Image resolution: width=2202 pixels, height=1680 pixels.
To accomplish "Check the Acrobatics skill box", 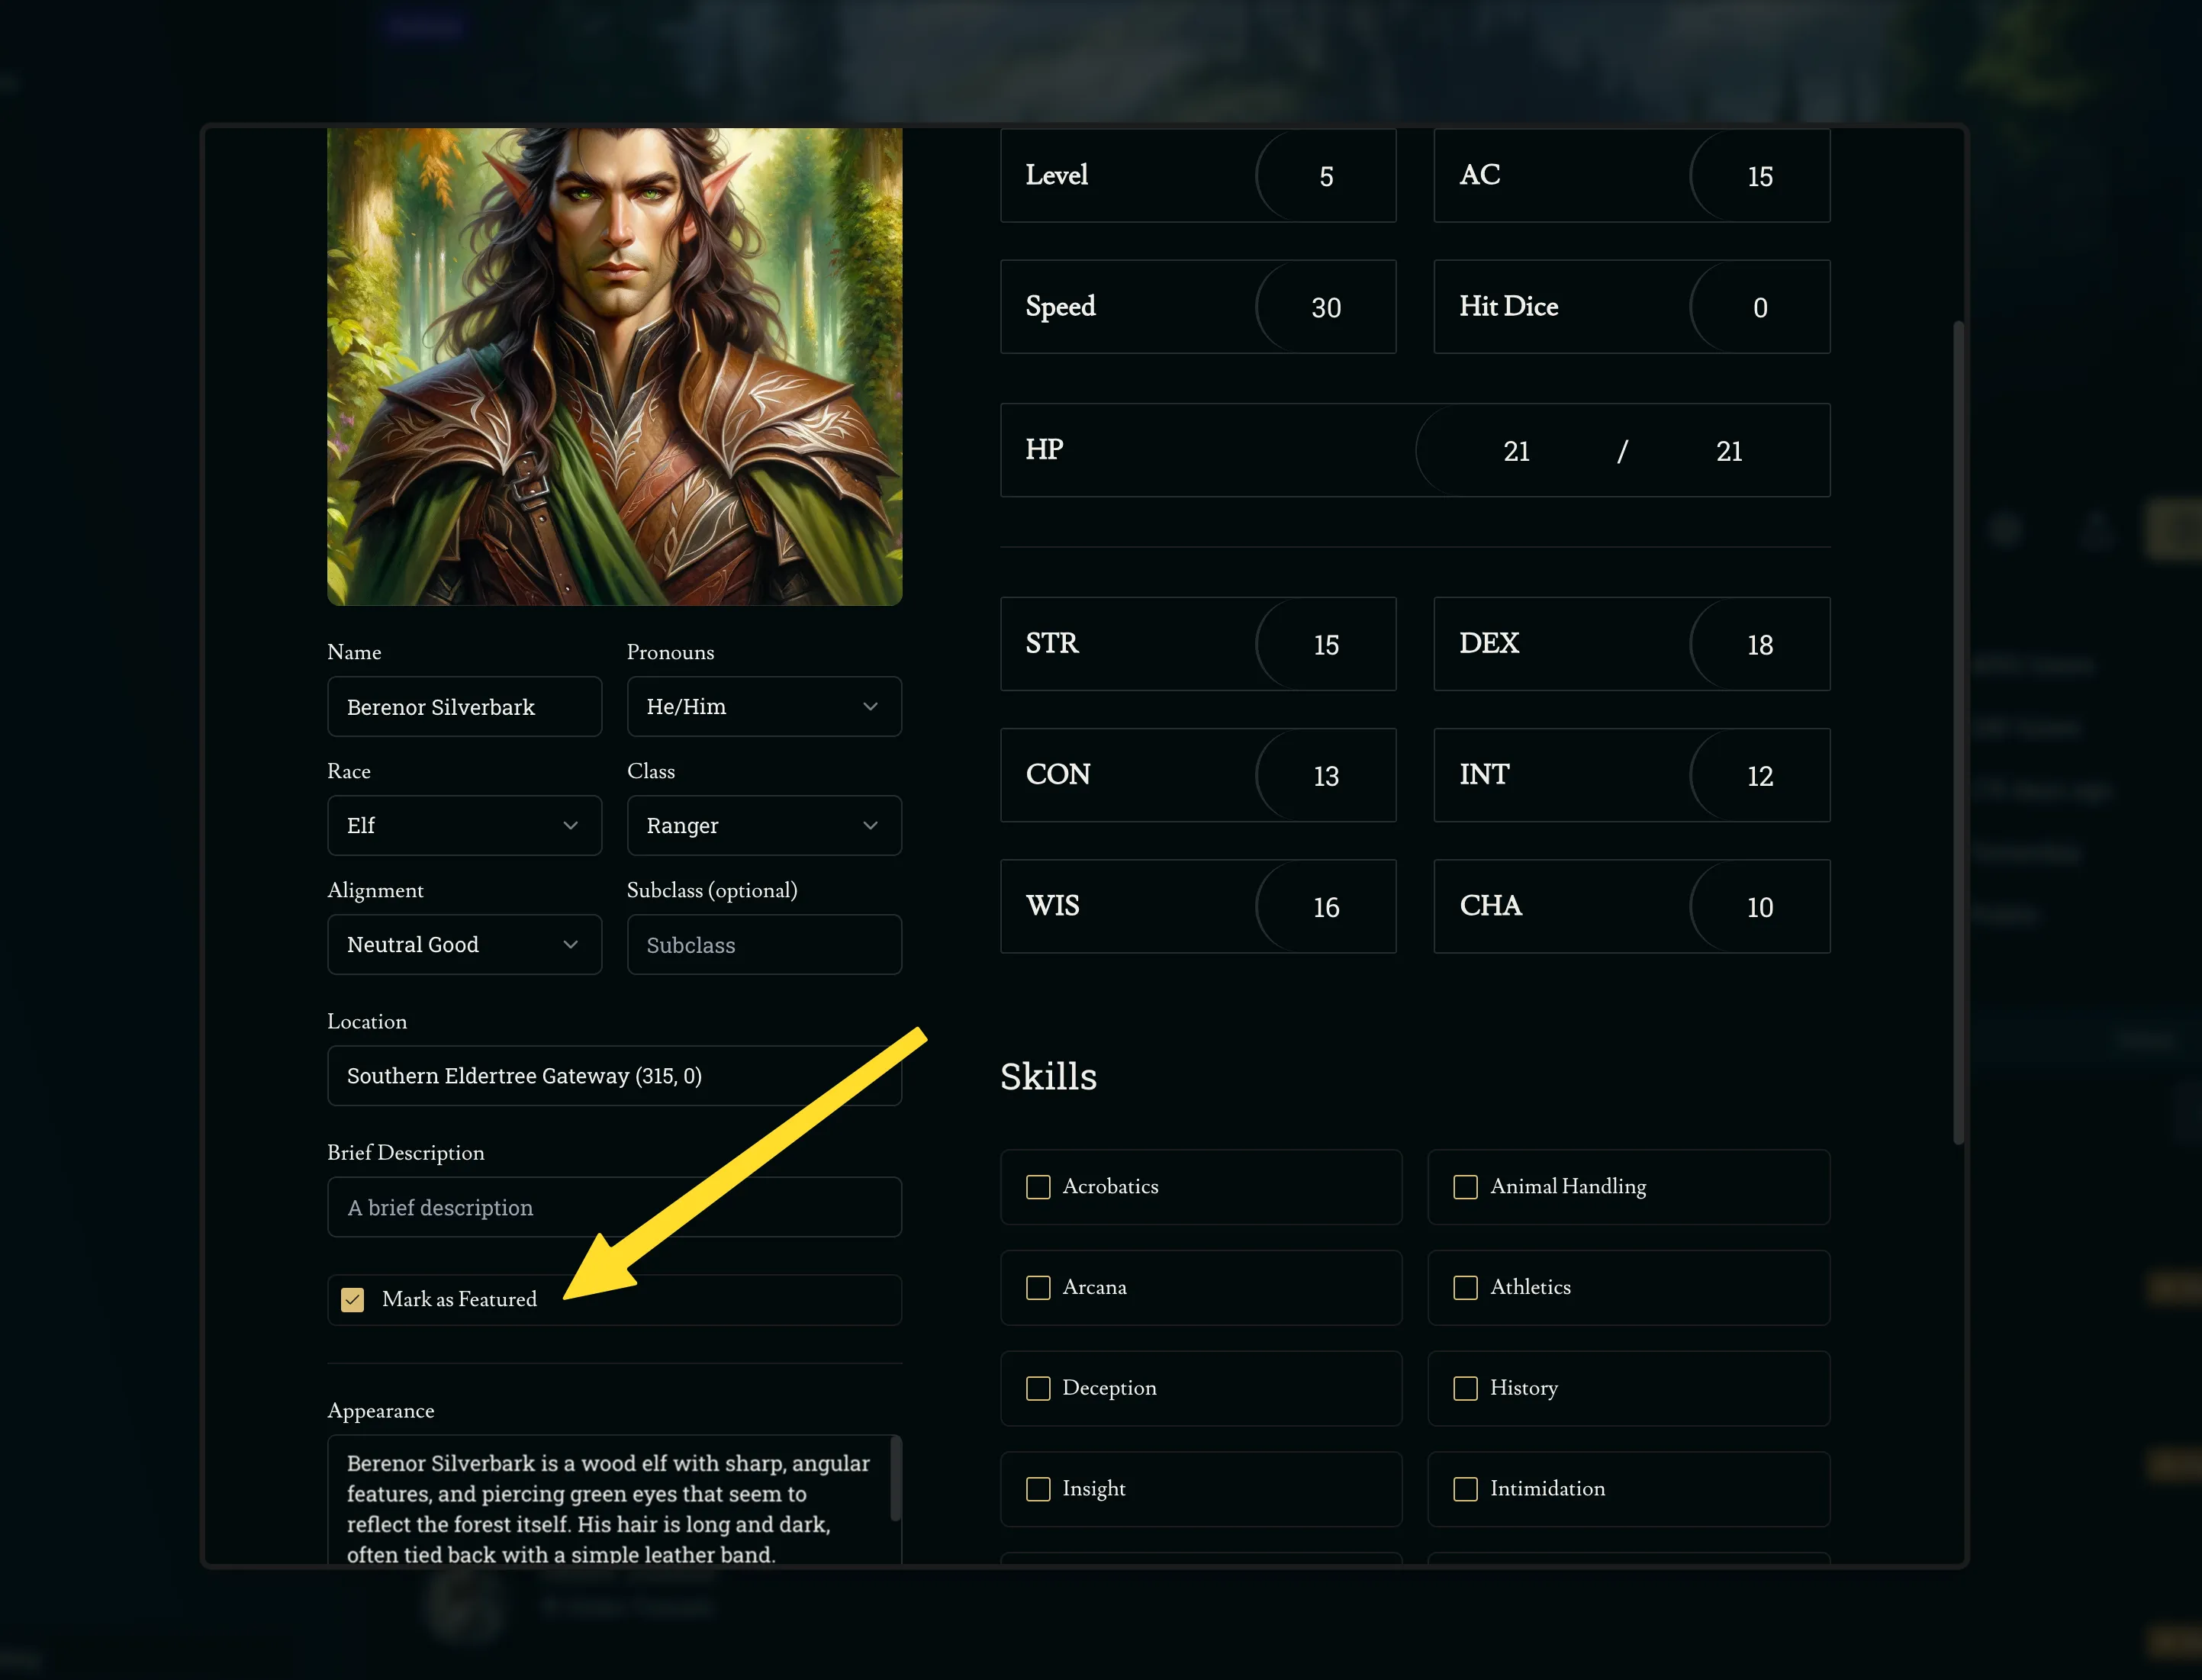I will tap(1038, 1187).
